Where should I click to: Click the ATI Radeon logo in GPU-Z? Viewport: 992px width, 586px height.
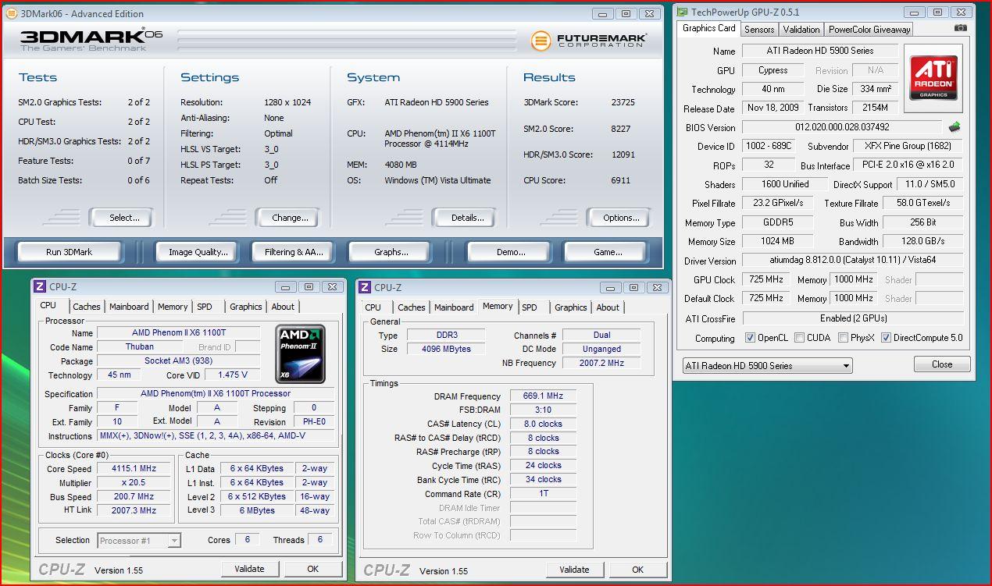click(x=933, y=78)
